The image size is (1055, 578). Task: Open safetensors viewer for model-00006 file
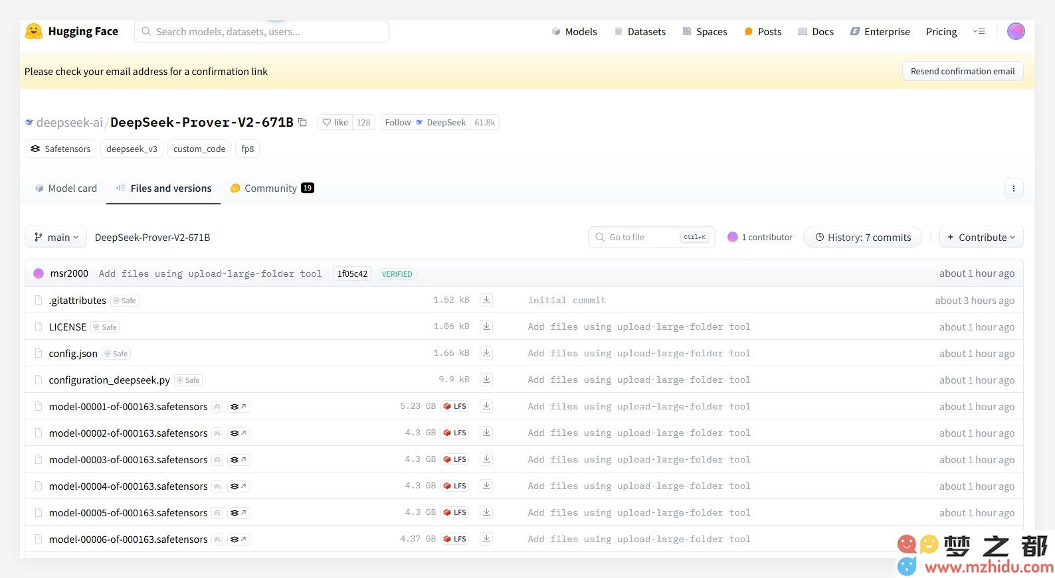(238, 540)
